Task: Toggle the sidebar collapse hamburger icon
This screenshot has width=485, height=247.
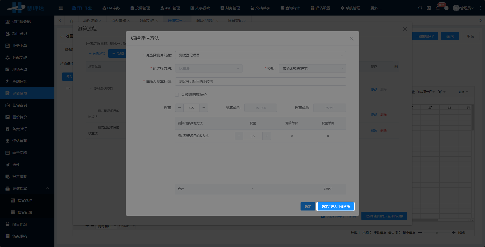Action: [60, 8]
